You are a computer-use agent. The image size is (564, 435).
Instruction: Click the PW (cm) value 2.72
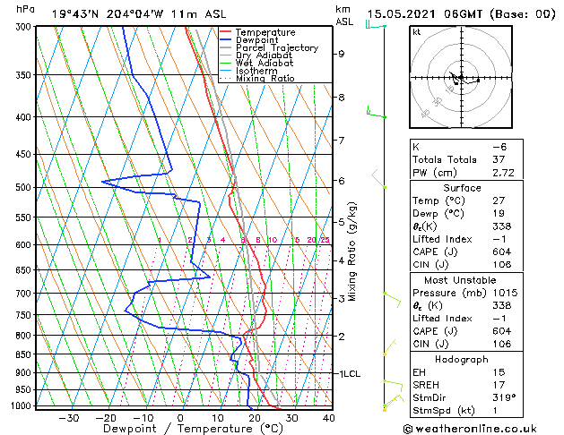[x=503, y=173]
